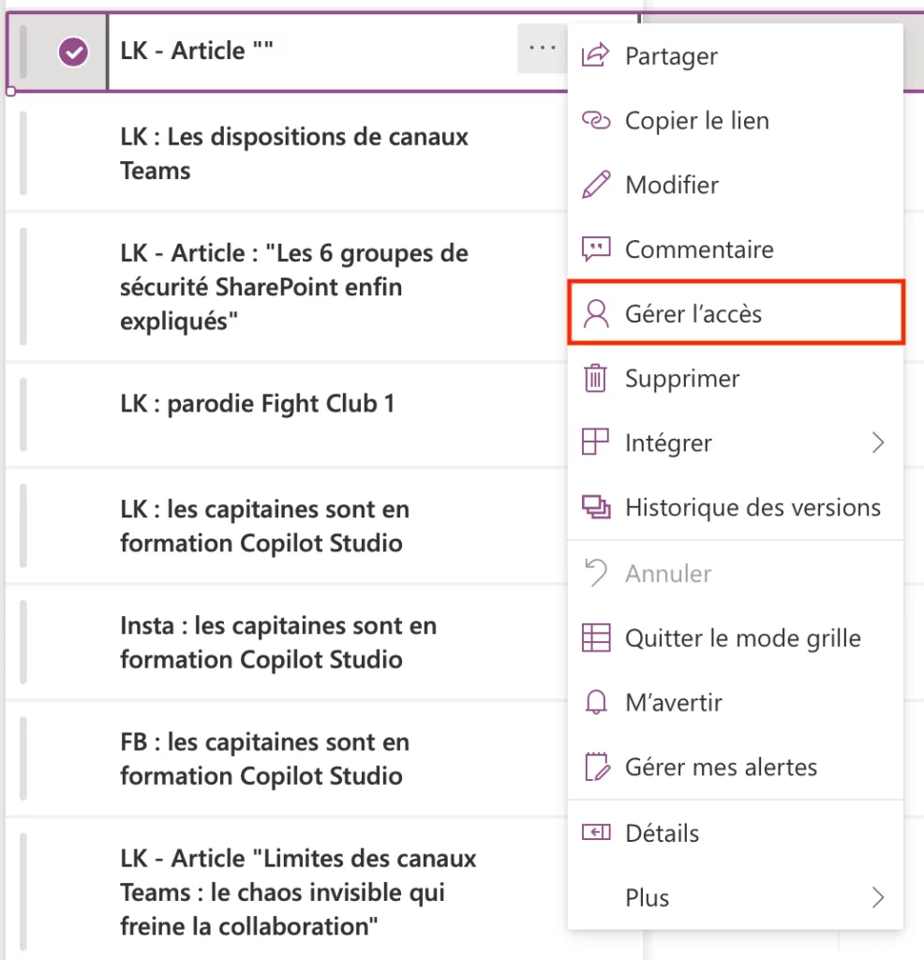The width and height of the screenshot is (924, 960).
Task: Select Quitter le mode grille
Action: (743, 637)
